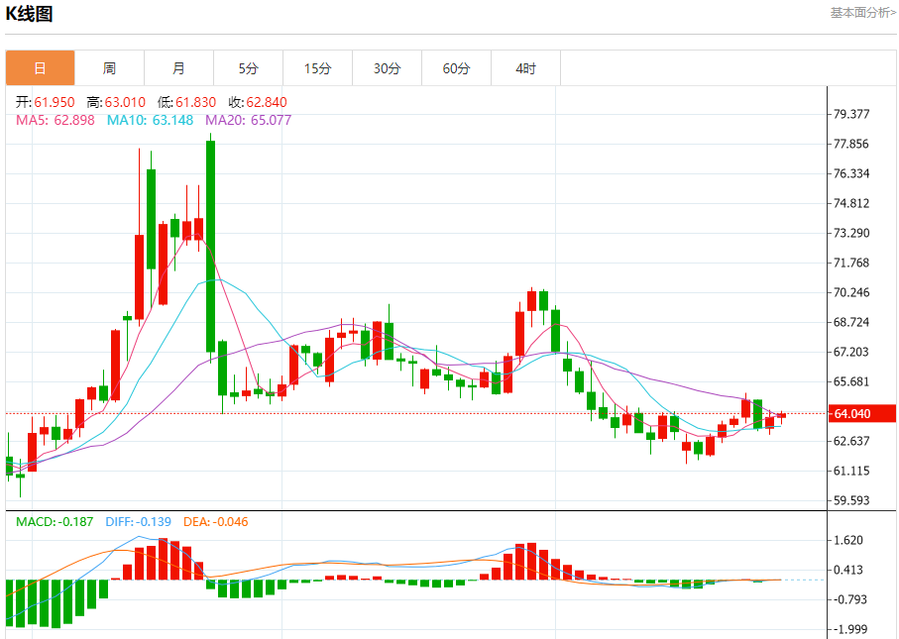
Task: Choose the 60分 interval tab
Action: (456, 68)
